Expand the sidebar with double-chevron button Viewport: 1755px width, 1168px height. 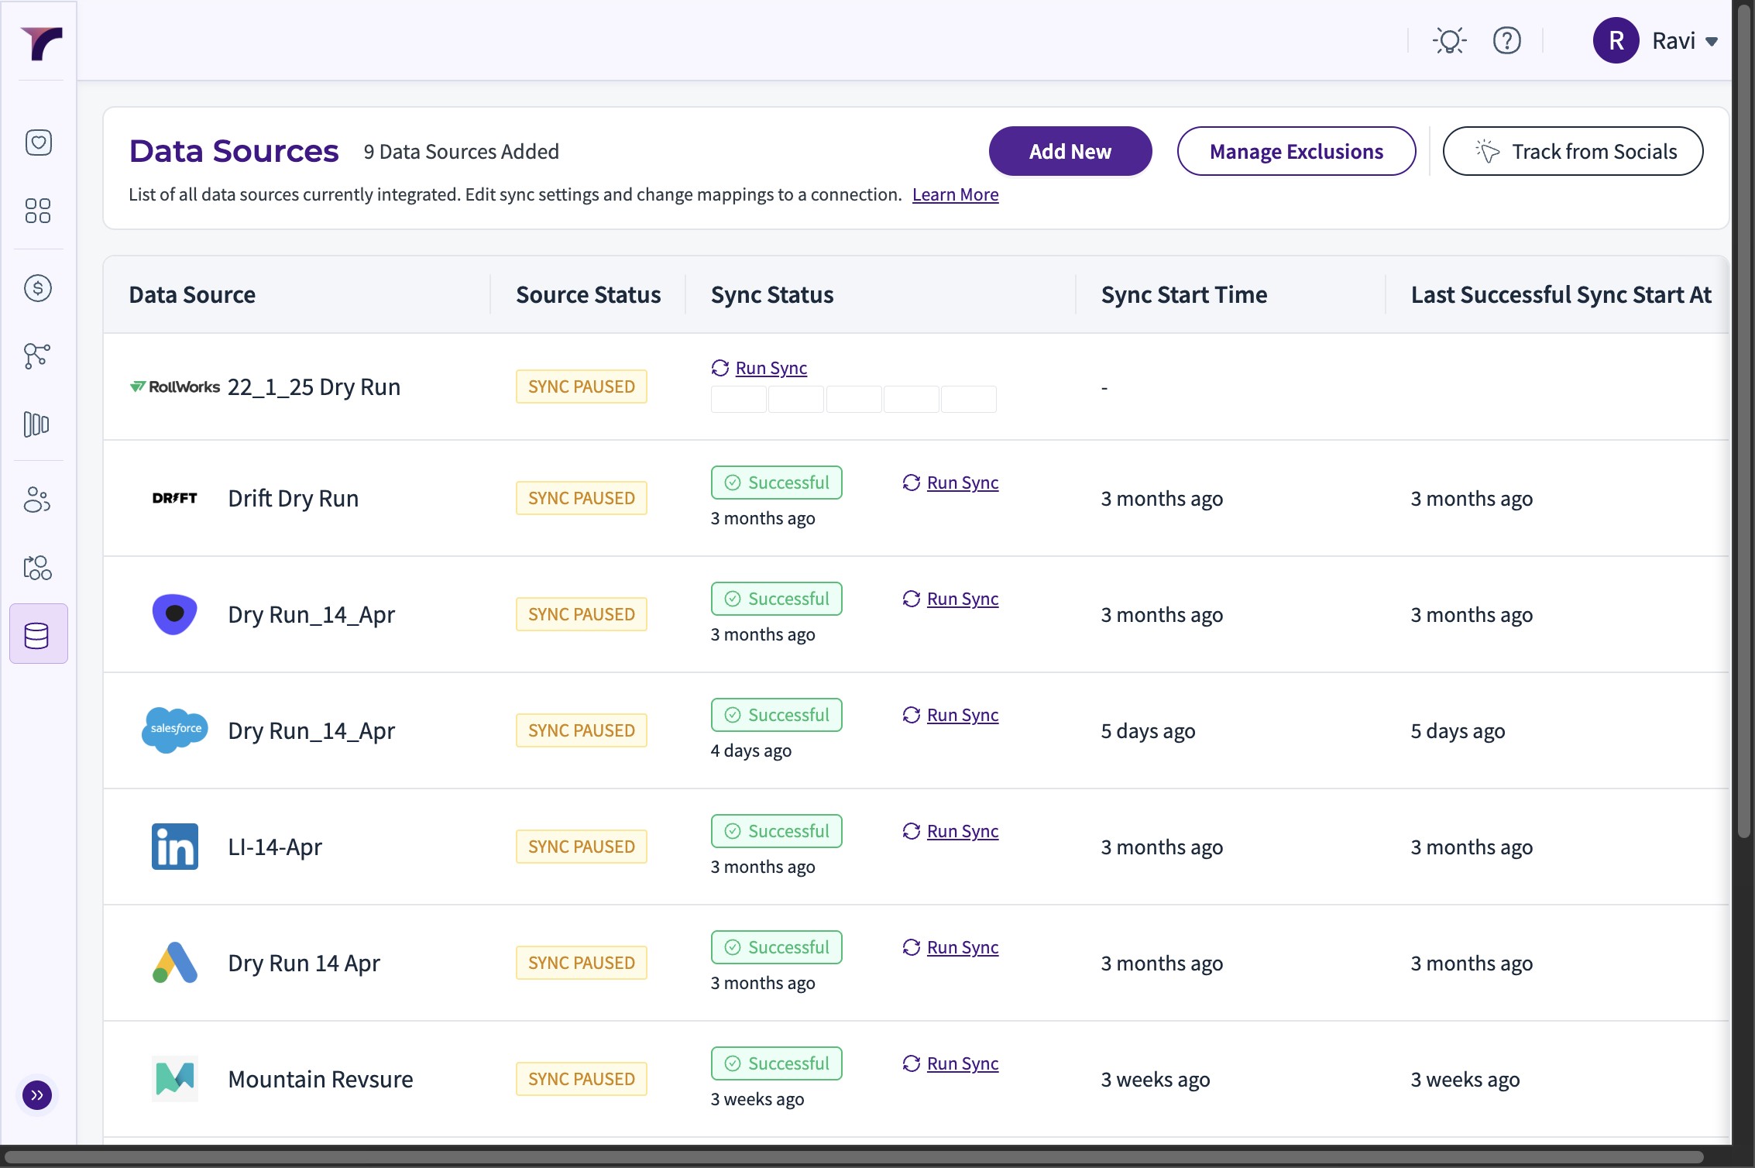click(36, 1094)
